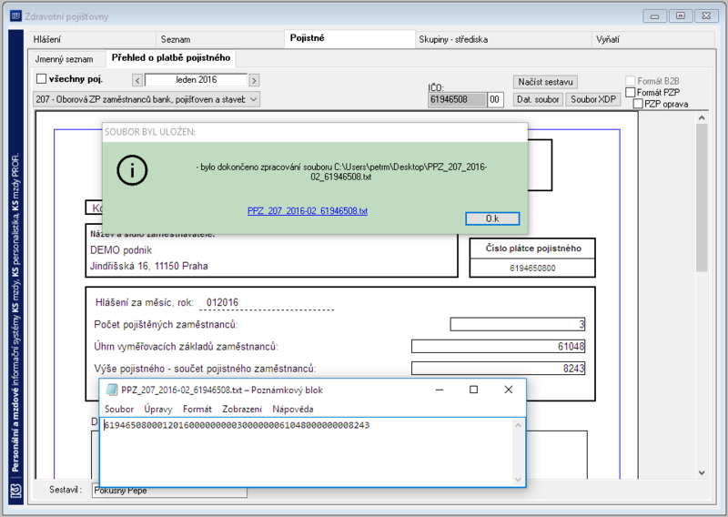Viewport: 728px width, 517px height.
Task: Check the PZP oprava option
Action: [x=639, y=104]
